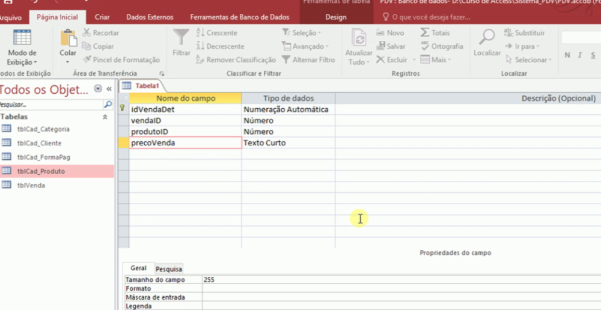Screen dimensions: 601x310
Task: Toggle underline S formatting
Action: coord(593,55)
